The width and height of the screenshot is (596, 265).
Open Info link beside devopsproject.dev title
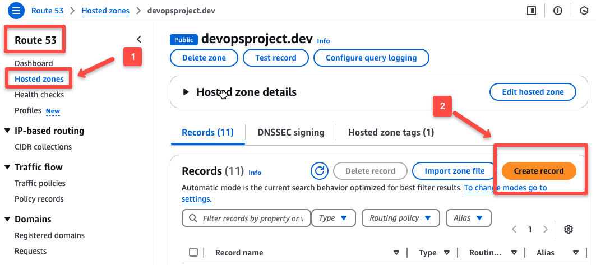tap(324, 41)
